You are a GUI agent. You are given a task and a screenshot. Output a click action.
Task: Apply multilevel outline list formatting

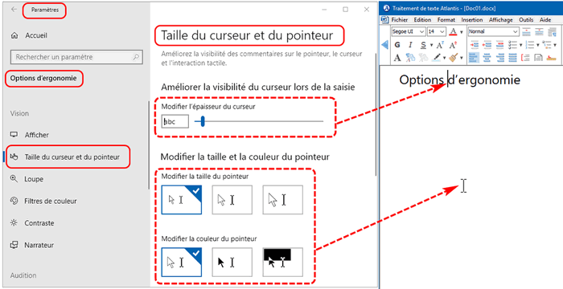(x=546, y=45)
